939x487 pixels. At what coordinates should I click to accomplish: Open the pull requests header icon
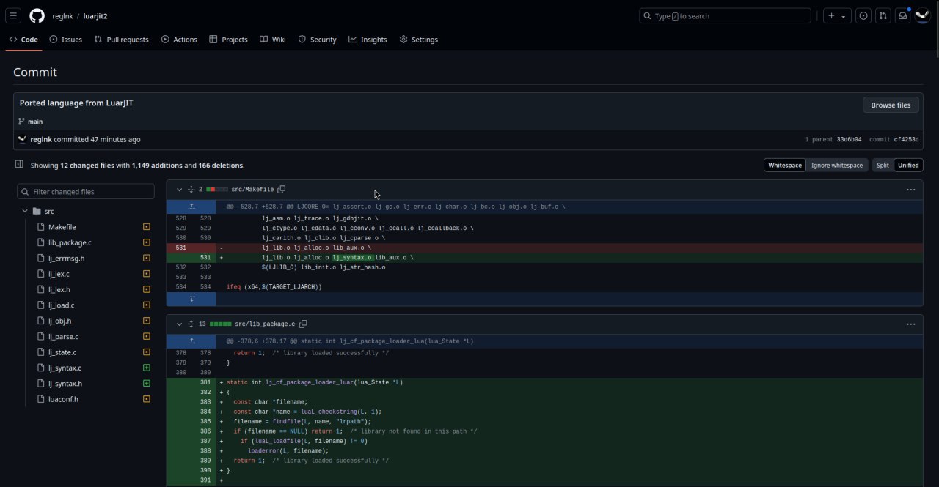[883, 16]
